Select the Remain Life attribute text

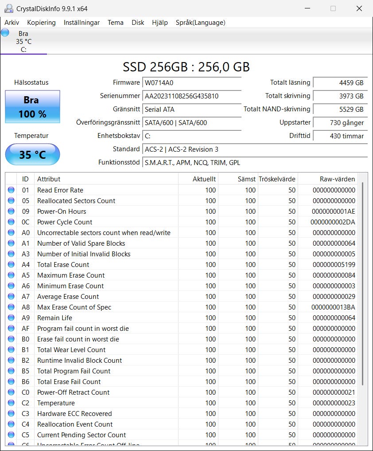54,318
